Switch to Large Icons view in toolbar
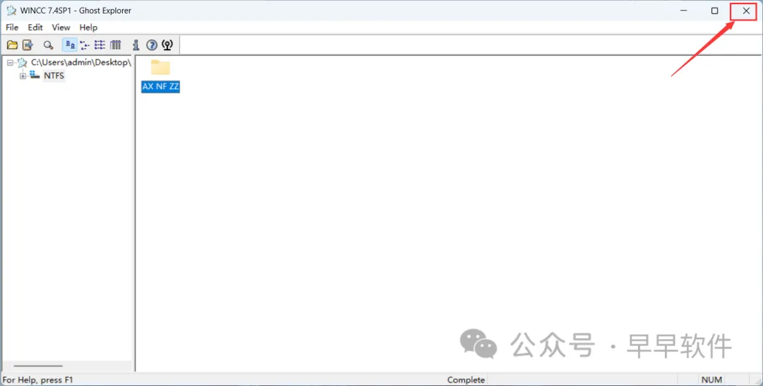The height and width of the screenshot is (386, 763). (70, 45)
